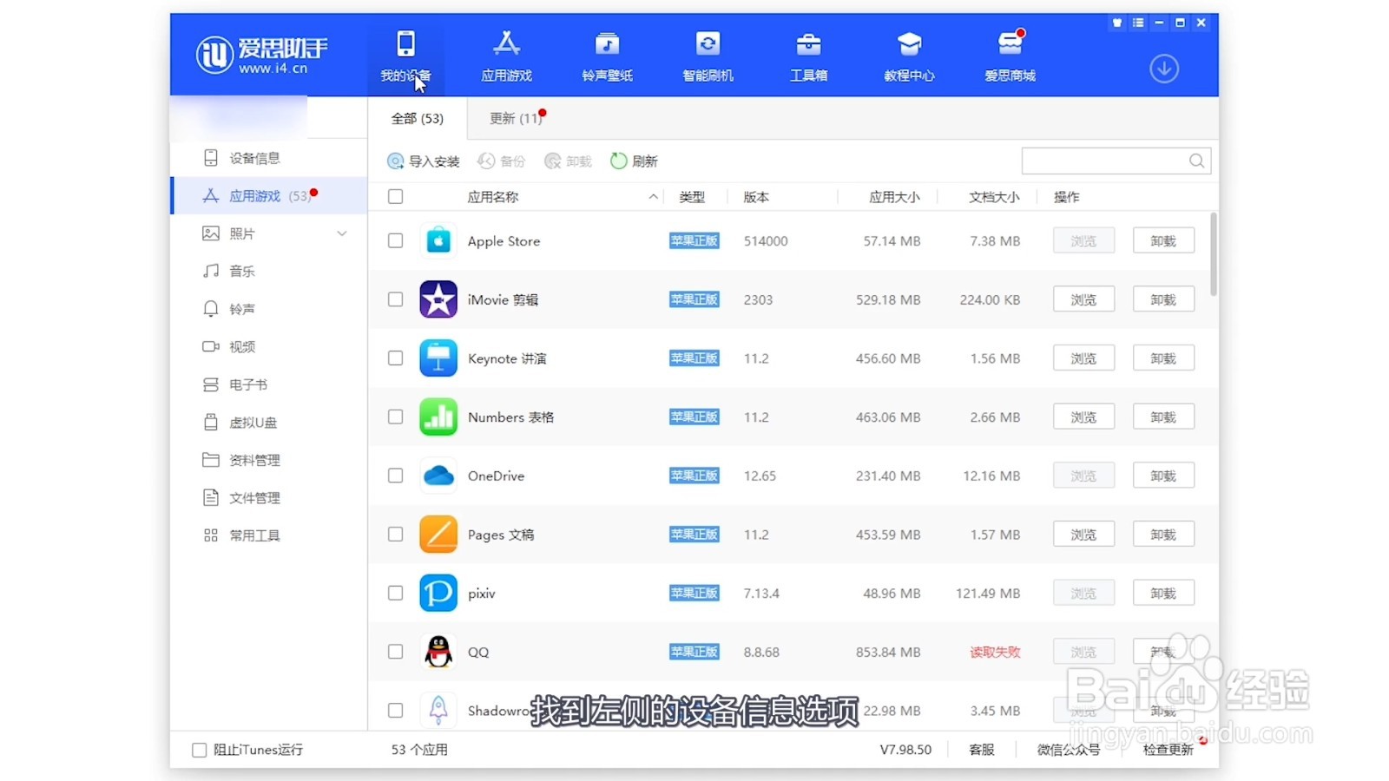This screenshot has height=781, width=1389.
Task: Click the Numbers app icon
Action: pos(438,417)
